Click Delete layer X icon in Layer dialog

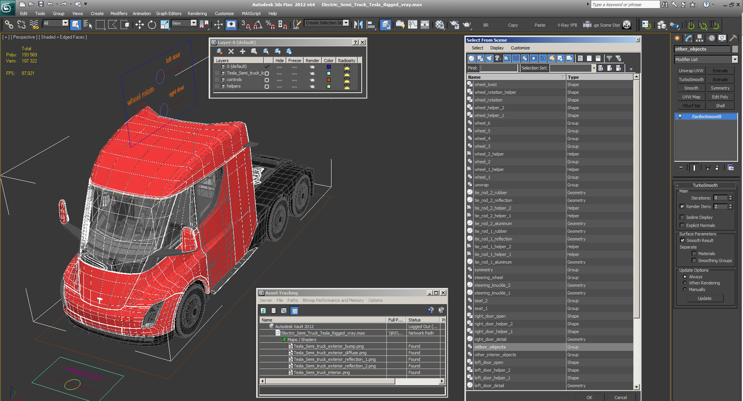tap(231, 51)
